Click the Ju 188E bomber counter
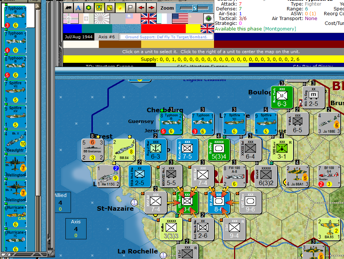 [329, 124]
